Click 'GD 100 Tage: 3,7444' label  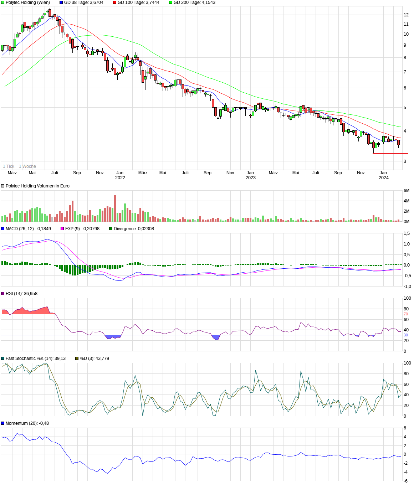[x=139, y=2]
